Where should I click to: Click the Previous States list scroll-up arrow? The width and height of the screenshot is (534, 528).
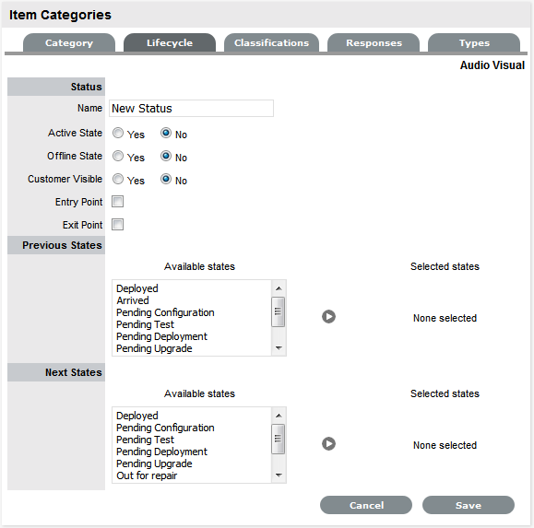(279, 288)
